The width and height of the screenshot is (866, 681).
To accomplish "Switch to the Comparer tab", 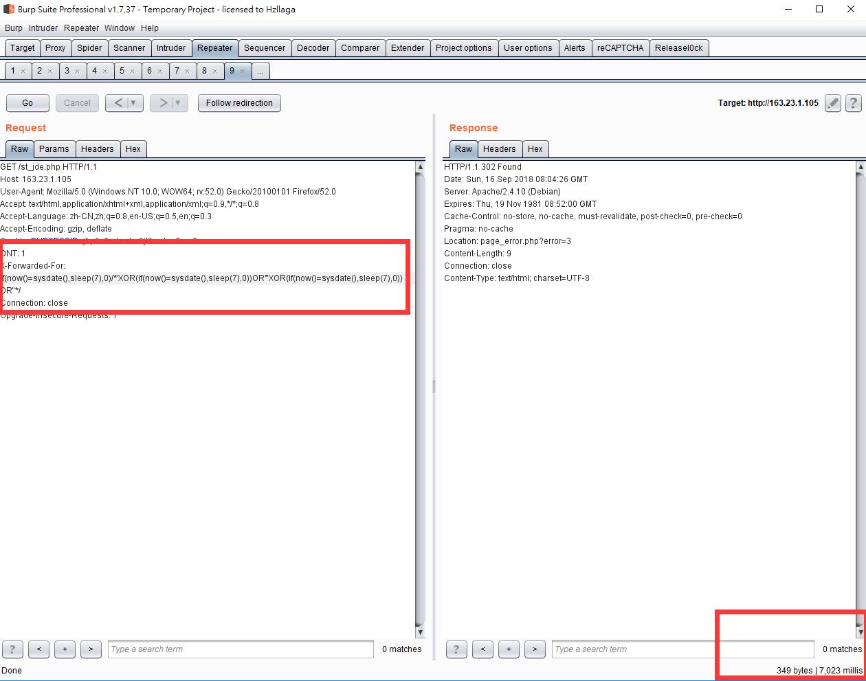I will click(360, 48).
